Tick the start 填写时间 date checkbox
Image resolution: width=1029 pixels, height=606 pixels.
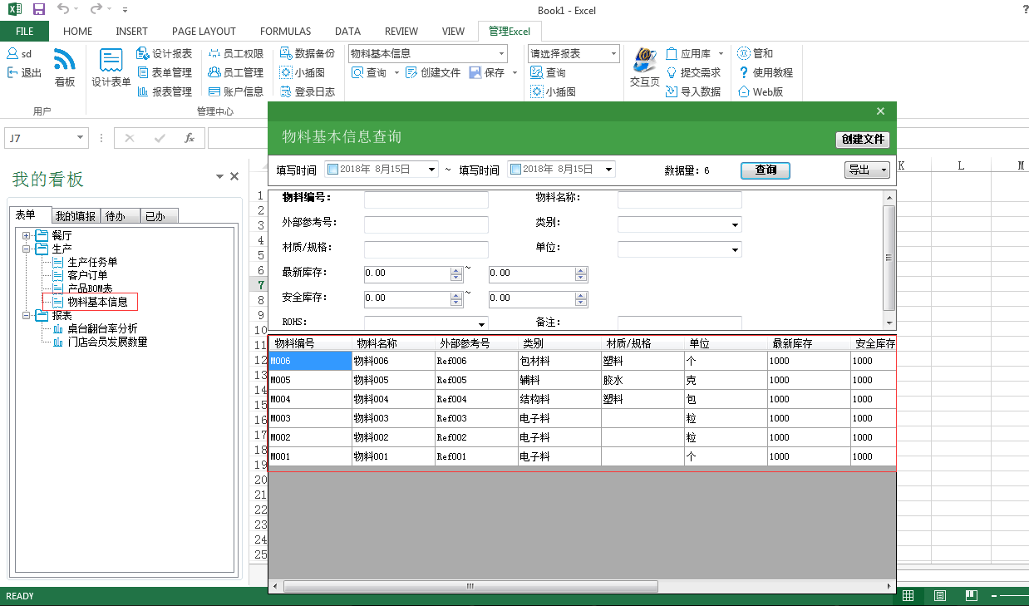click(333, 170)
